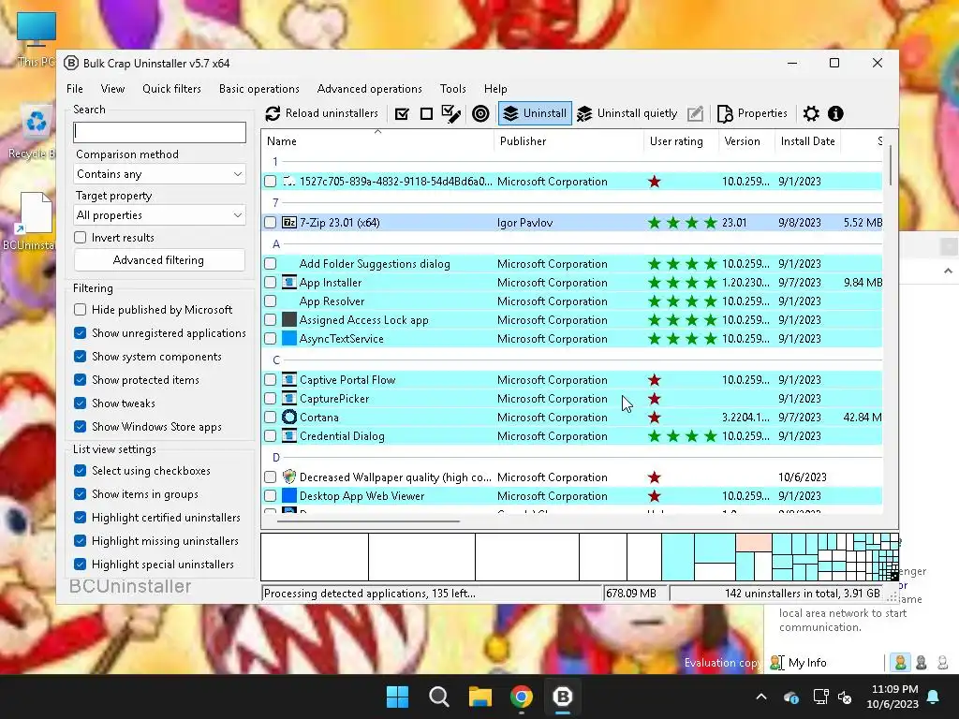Open the Comparison method dropdown
This screenshot has height=719, width=959.
159,174
